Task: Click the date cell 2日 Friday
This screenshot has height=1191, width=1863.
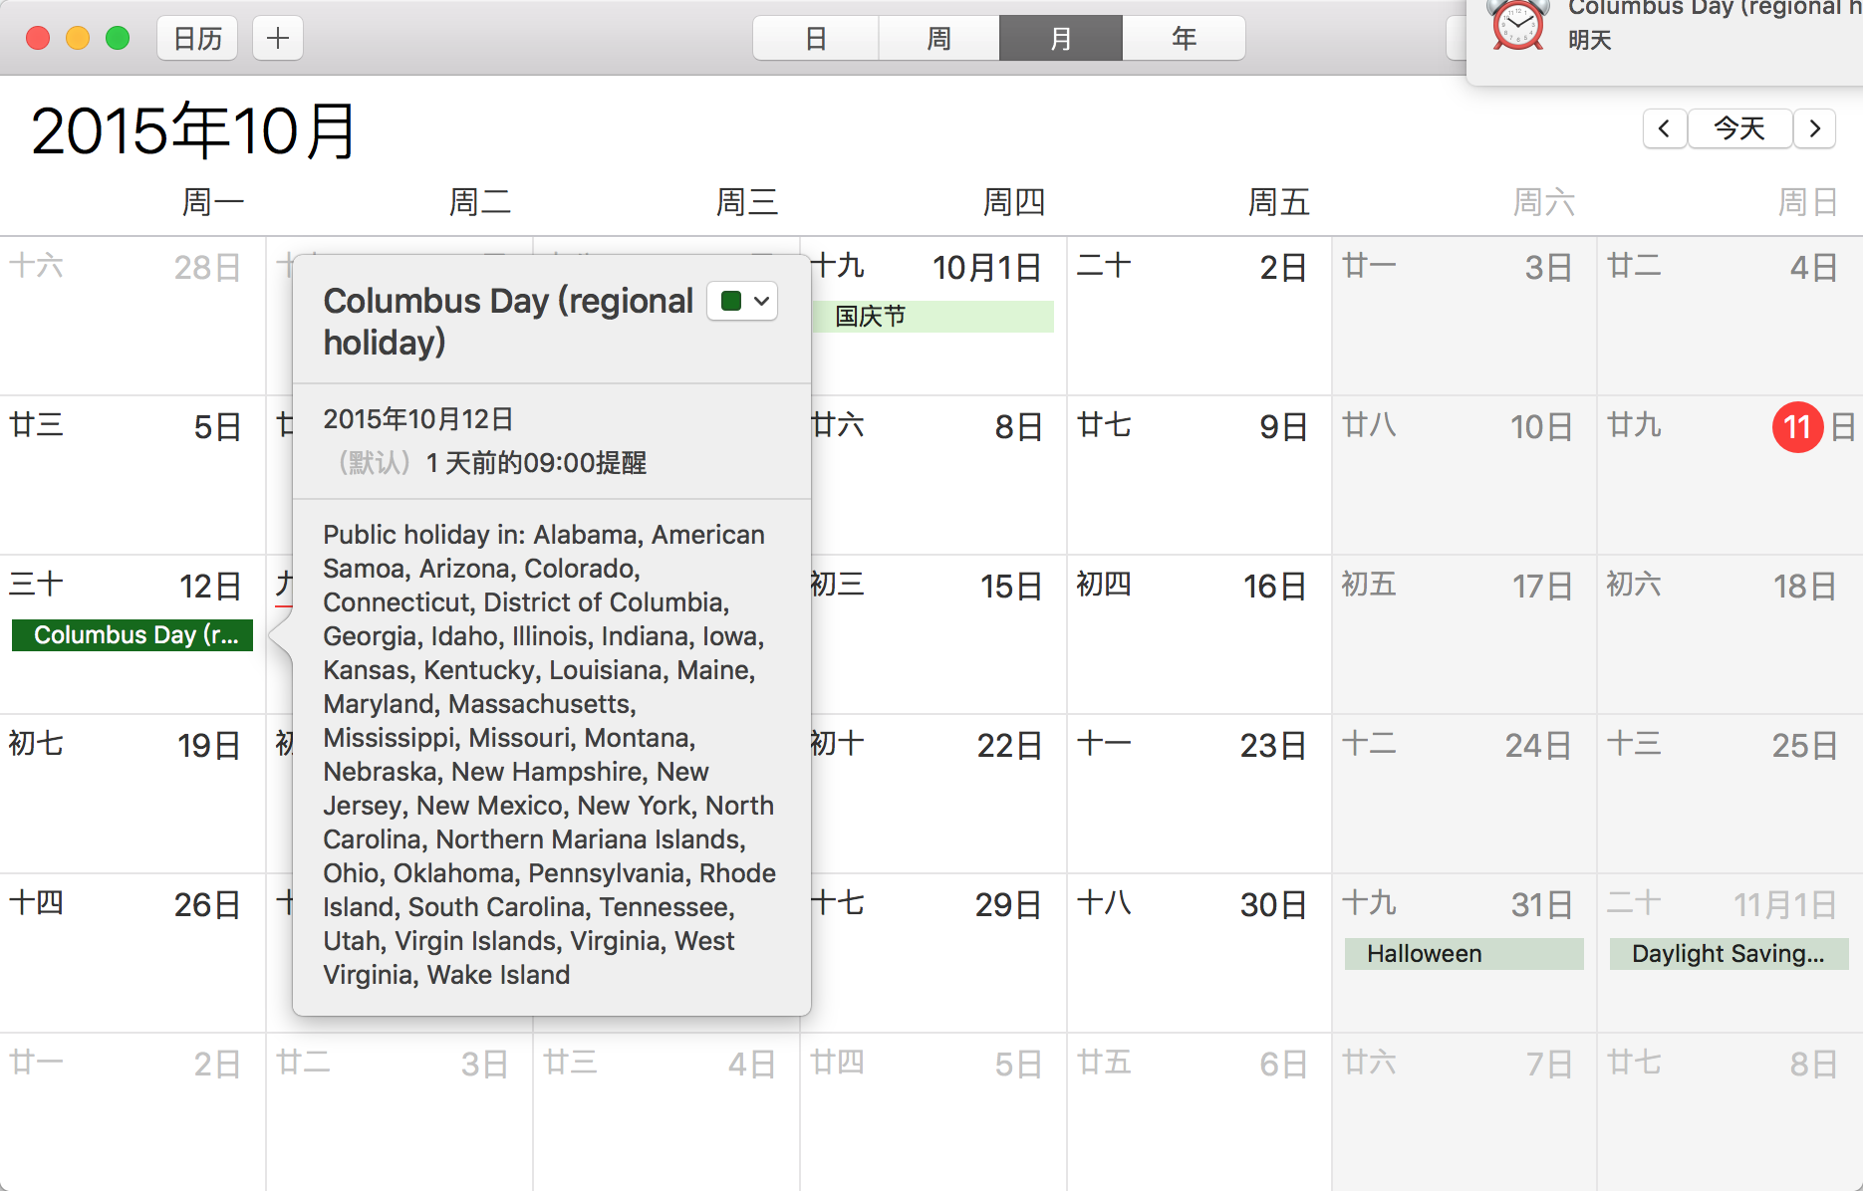Action: (1282, 268)
